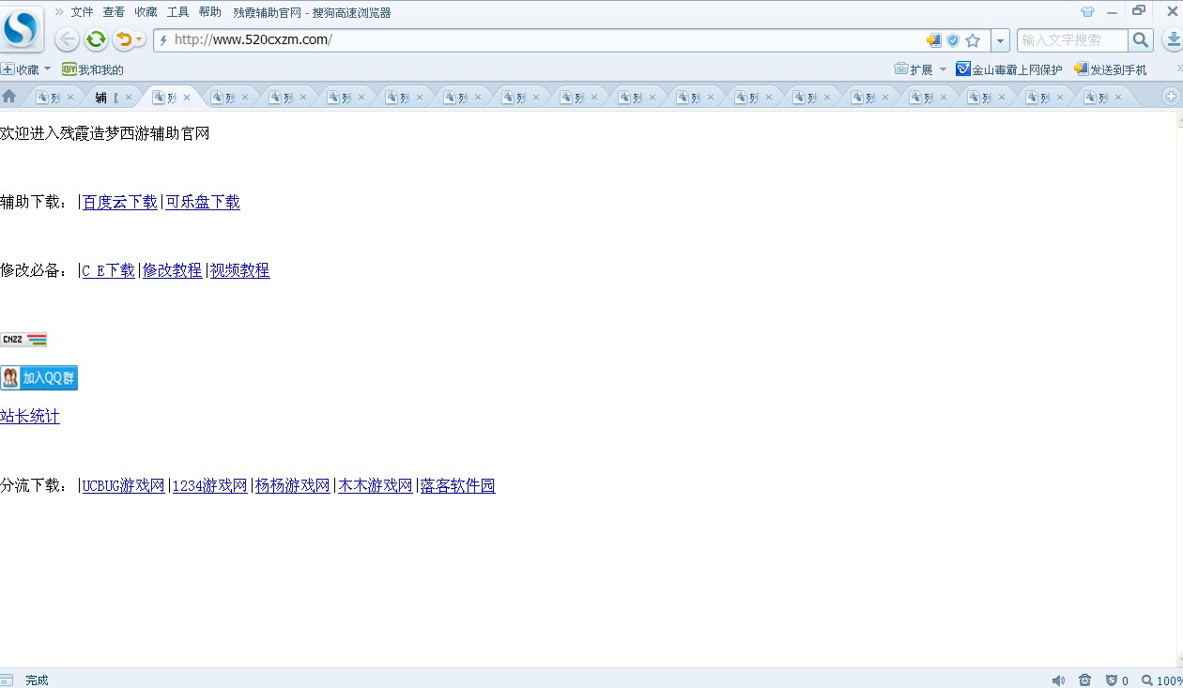
Task: Click the CNZZ statistics badge image
Action: 23,340
